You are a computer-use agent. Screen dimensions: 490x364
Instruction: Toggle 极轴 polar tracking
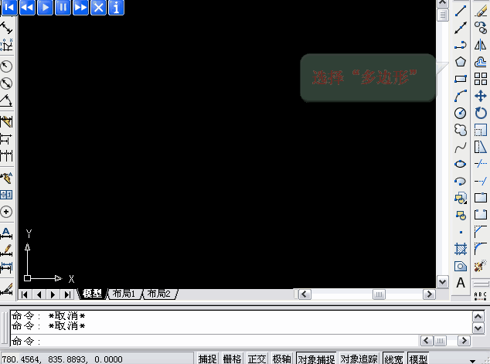pyautogui.click(x=281, y=359)
